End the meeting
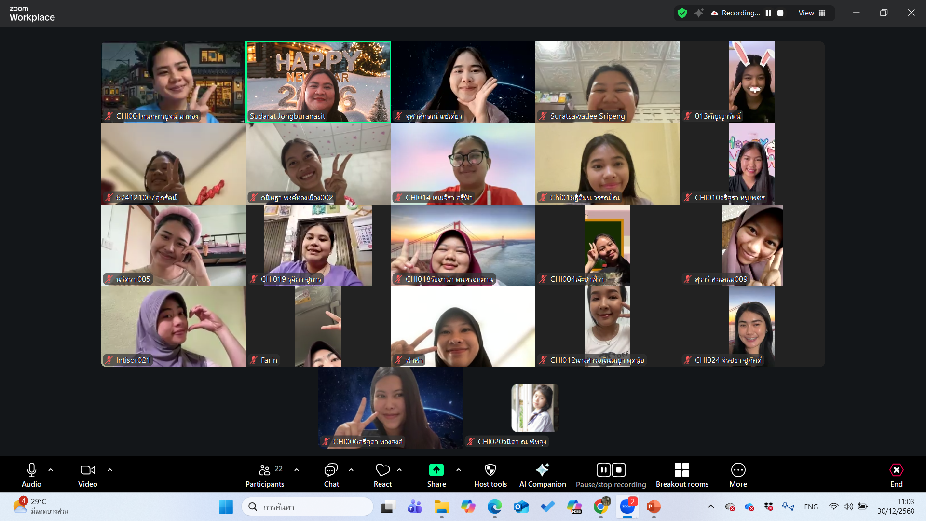Screen dimensions: 926x521 [896, 475]
